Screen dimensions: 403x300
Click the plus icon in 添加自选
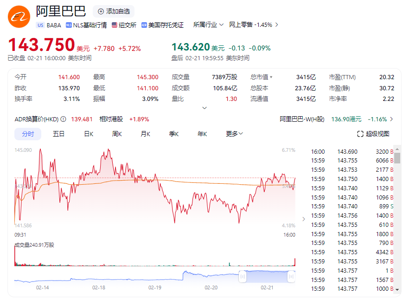coord(101,12)
